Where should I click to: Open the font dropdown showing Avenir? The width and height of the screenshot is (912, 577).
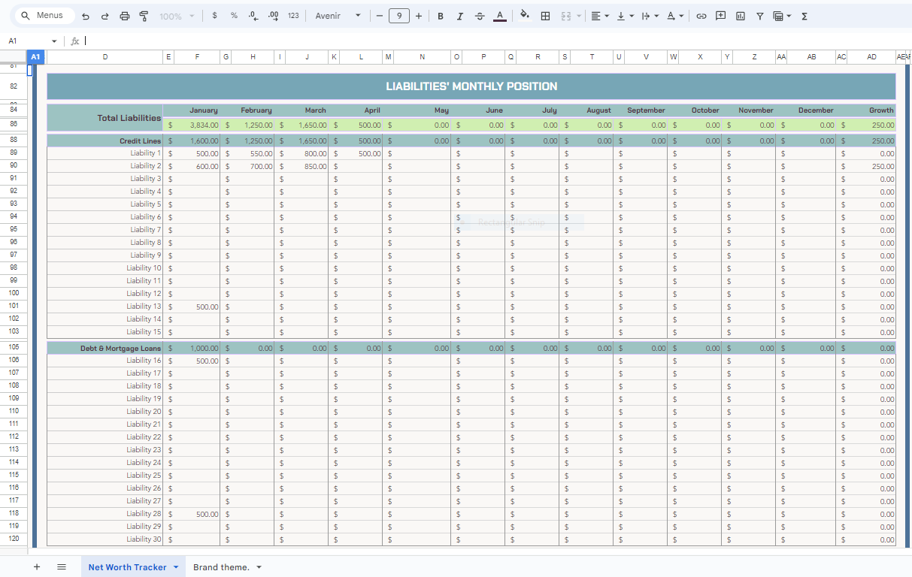pos(337,15)
